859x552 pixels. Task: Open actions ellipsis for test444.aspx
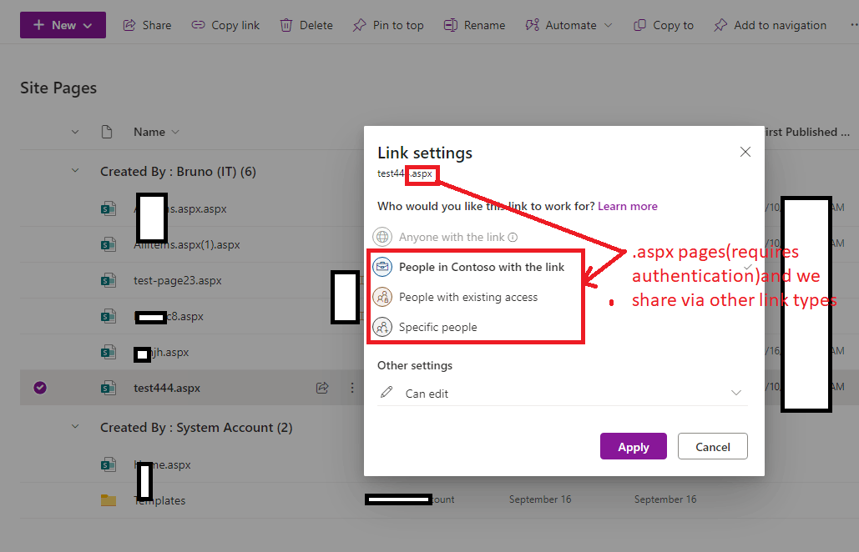pos(351,388)
